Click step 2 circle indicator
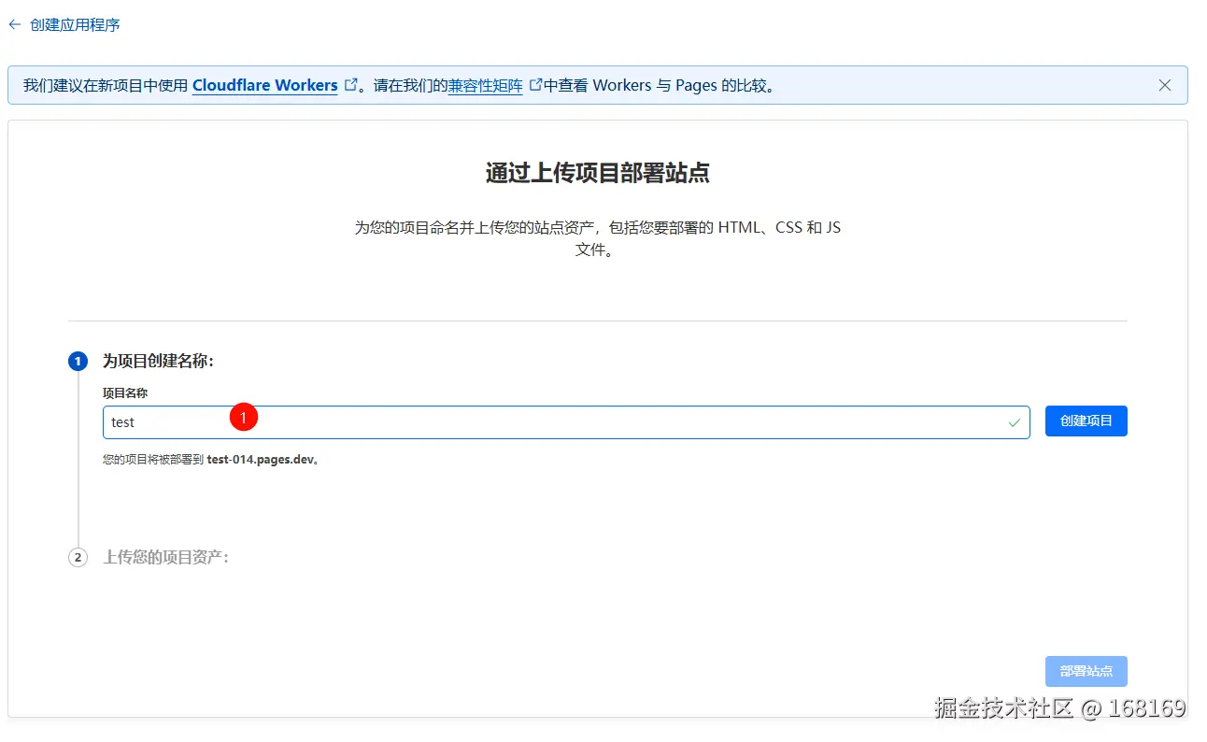The image size is (1207, 742). [78, 558]
